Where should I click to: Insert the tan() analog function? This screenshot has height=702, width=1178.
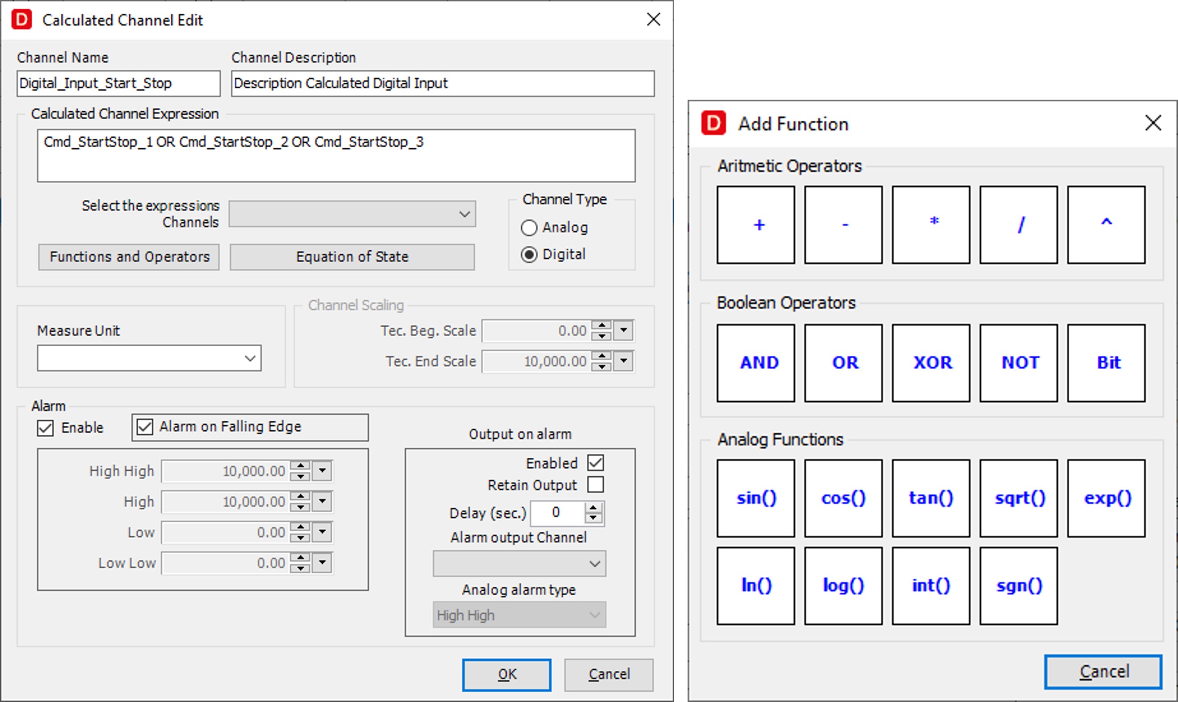[x=930, y=498]
